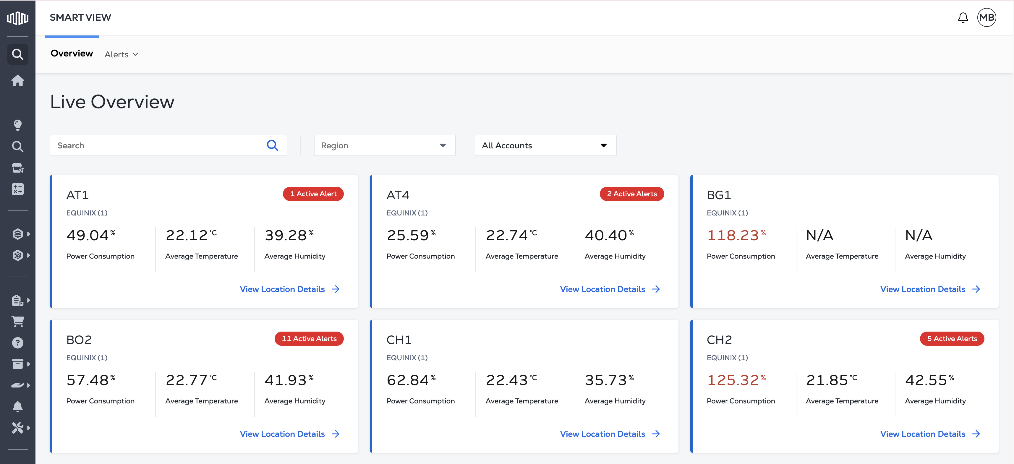Open the lightbulb insights icon
The height and width of the screenshot is (464, 1014).
[18, 125]
